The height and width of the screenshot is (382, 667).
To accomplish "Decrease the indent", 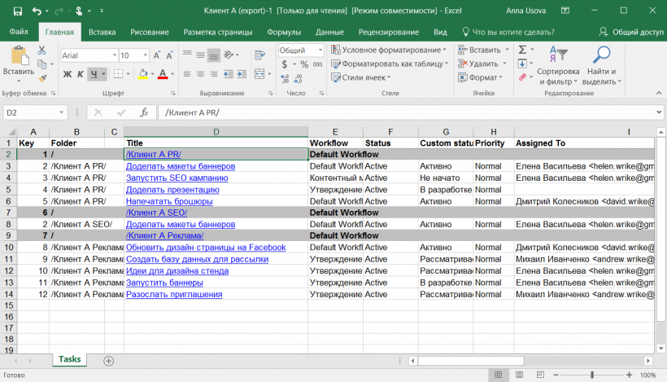I will click(229, 74).
